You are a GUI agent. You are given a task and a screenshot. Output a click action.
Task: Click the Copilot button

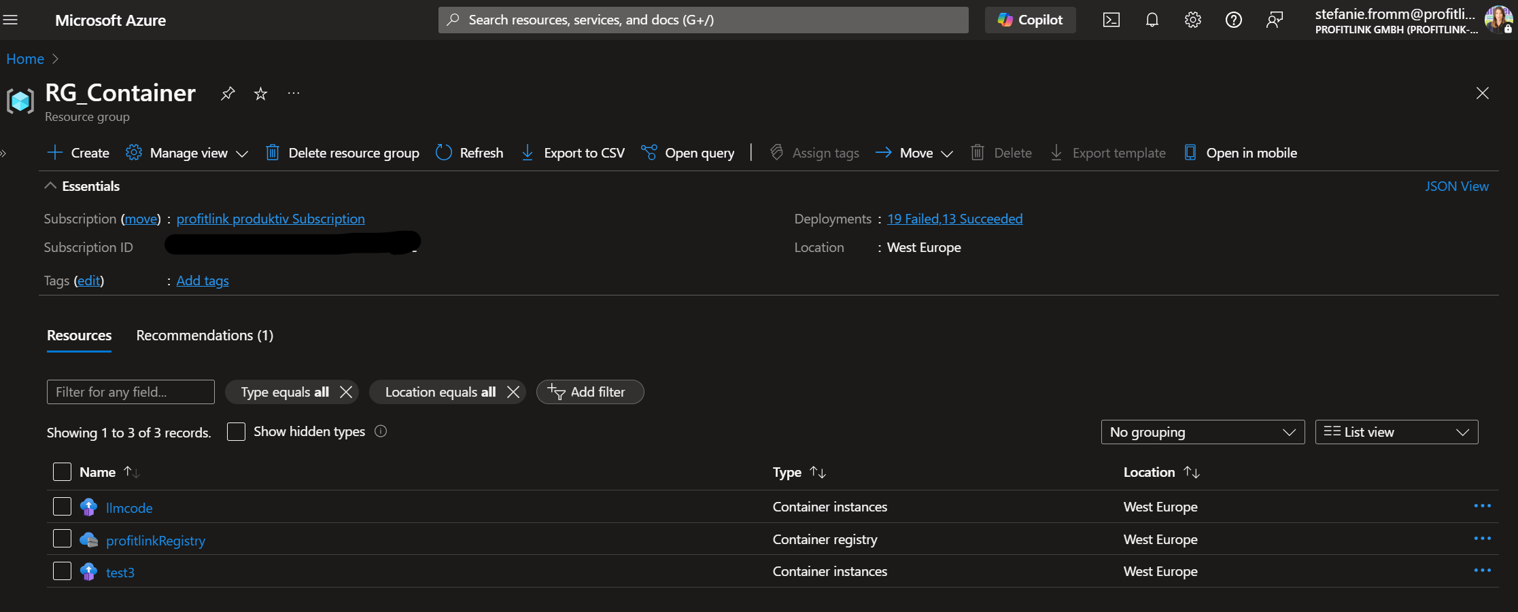coord(1030,20)
